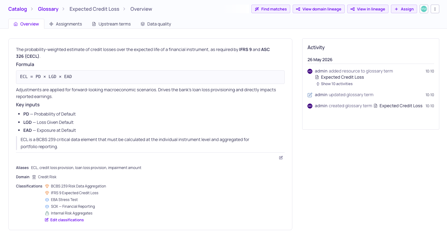Go to Glossary breadcrumb
Image resolution: width=447 pixels, height=248 pixels.
[48, 9]
